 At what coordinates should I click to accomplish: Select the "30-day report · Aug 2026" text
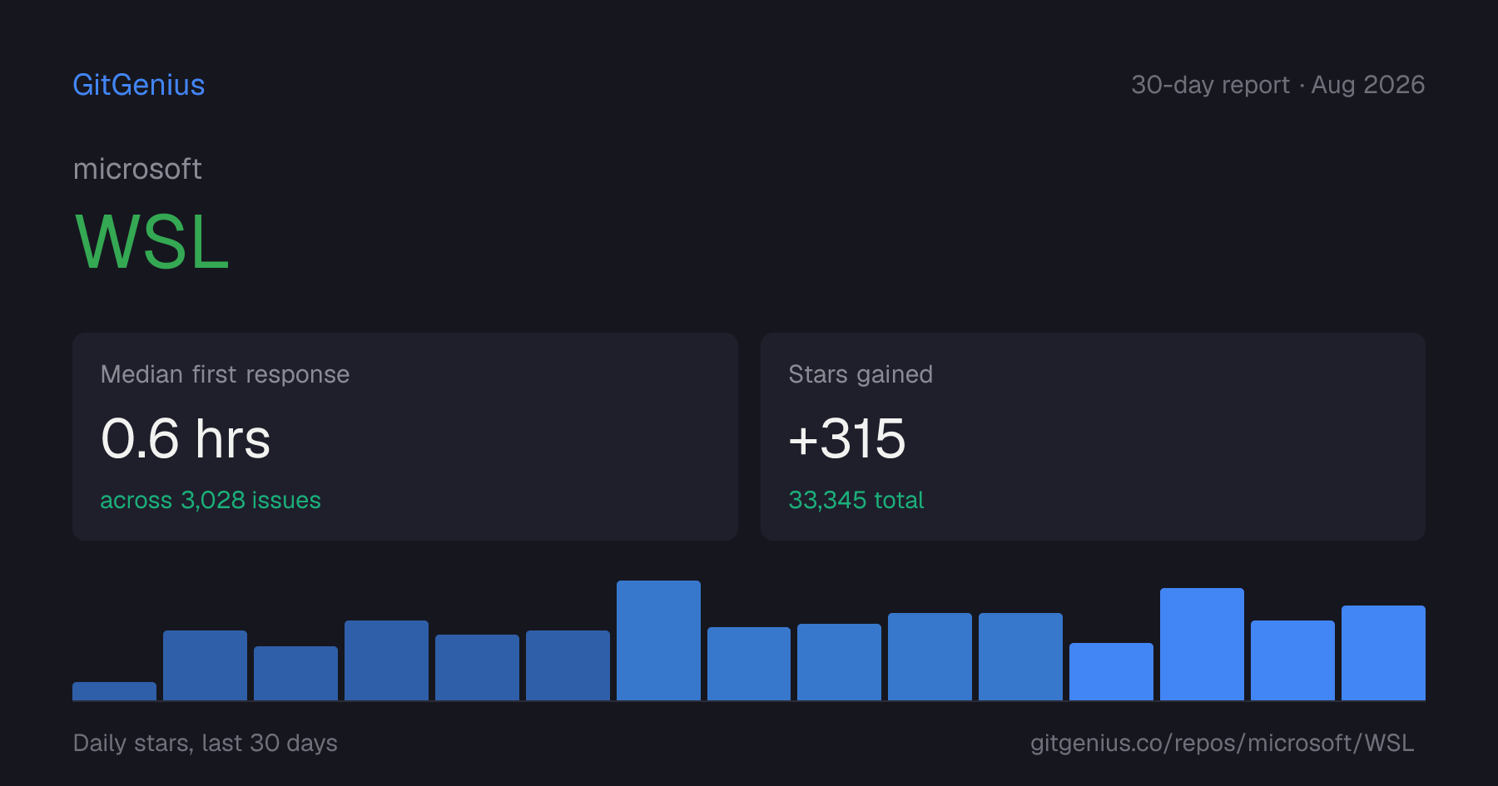pos(1277,85)
